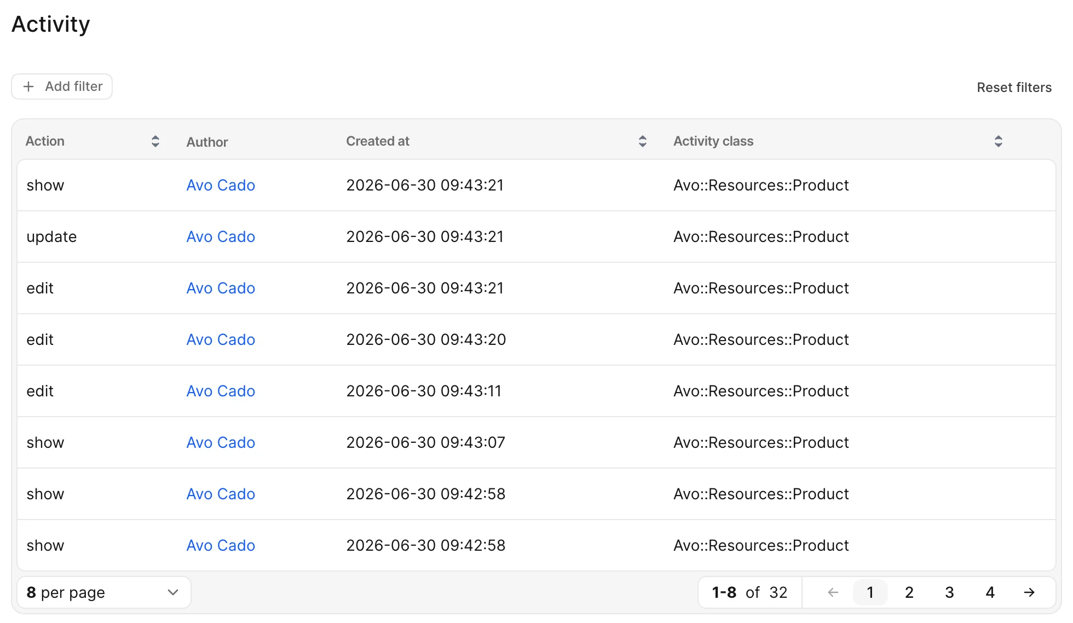Click Avo::Resources::Product in 09:43:07 row
Image resolution: width=1073 pixels, height=623 pixels.
[x=761, y=442]
